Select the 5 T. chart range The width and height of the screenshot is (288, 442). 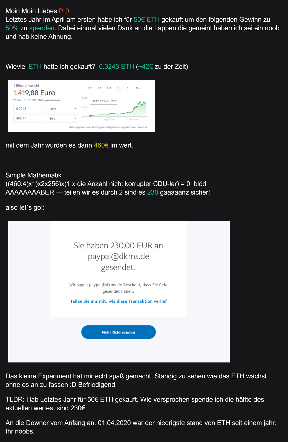[99, 88]
